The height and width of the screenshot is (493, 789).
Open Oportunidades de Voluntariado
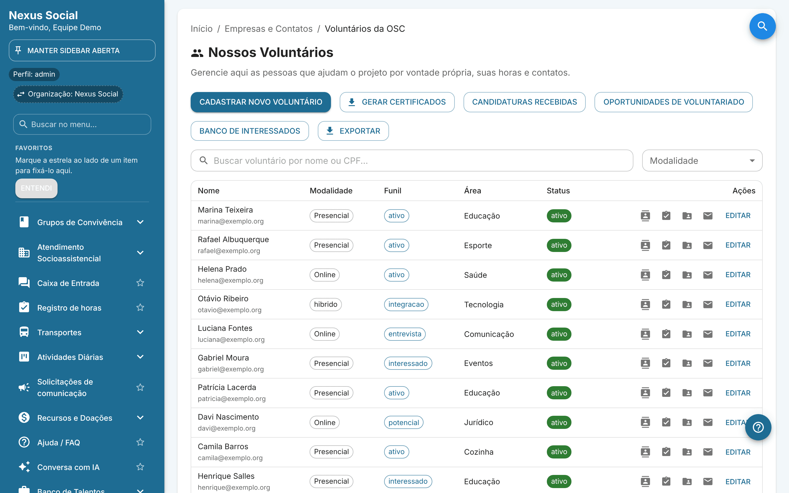(673, 102)
